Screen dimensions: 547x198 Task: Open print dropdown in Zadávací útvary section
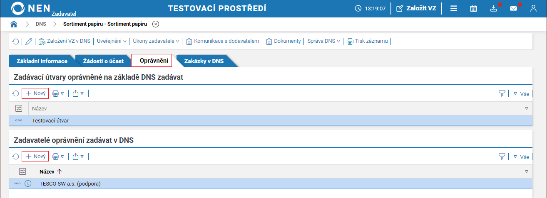click(x=58, y=94)
